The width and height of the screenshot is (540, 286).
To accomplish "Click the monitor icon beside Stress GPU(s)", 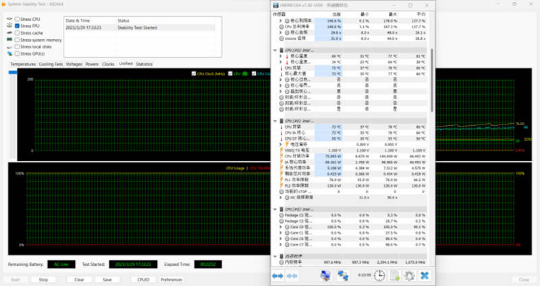I will pos(9,54).
